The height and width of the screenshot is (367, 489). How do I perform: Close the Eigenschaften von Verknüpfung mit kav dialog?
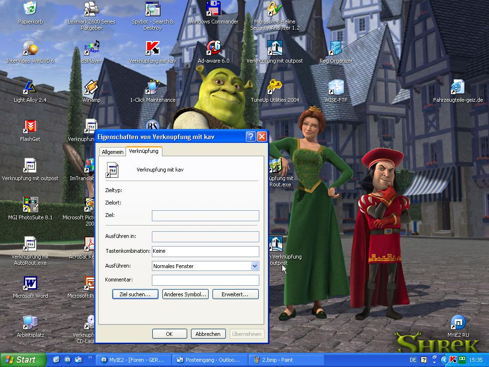pos(262,137)
